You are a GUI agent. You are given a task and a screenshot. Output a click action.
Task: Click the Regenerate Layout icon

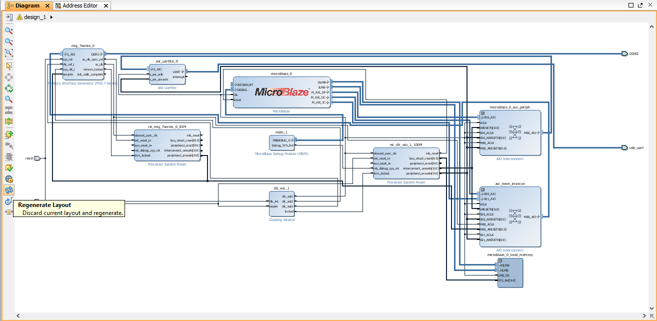click(8, 190)
